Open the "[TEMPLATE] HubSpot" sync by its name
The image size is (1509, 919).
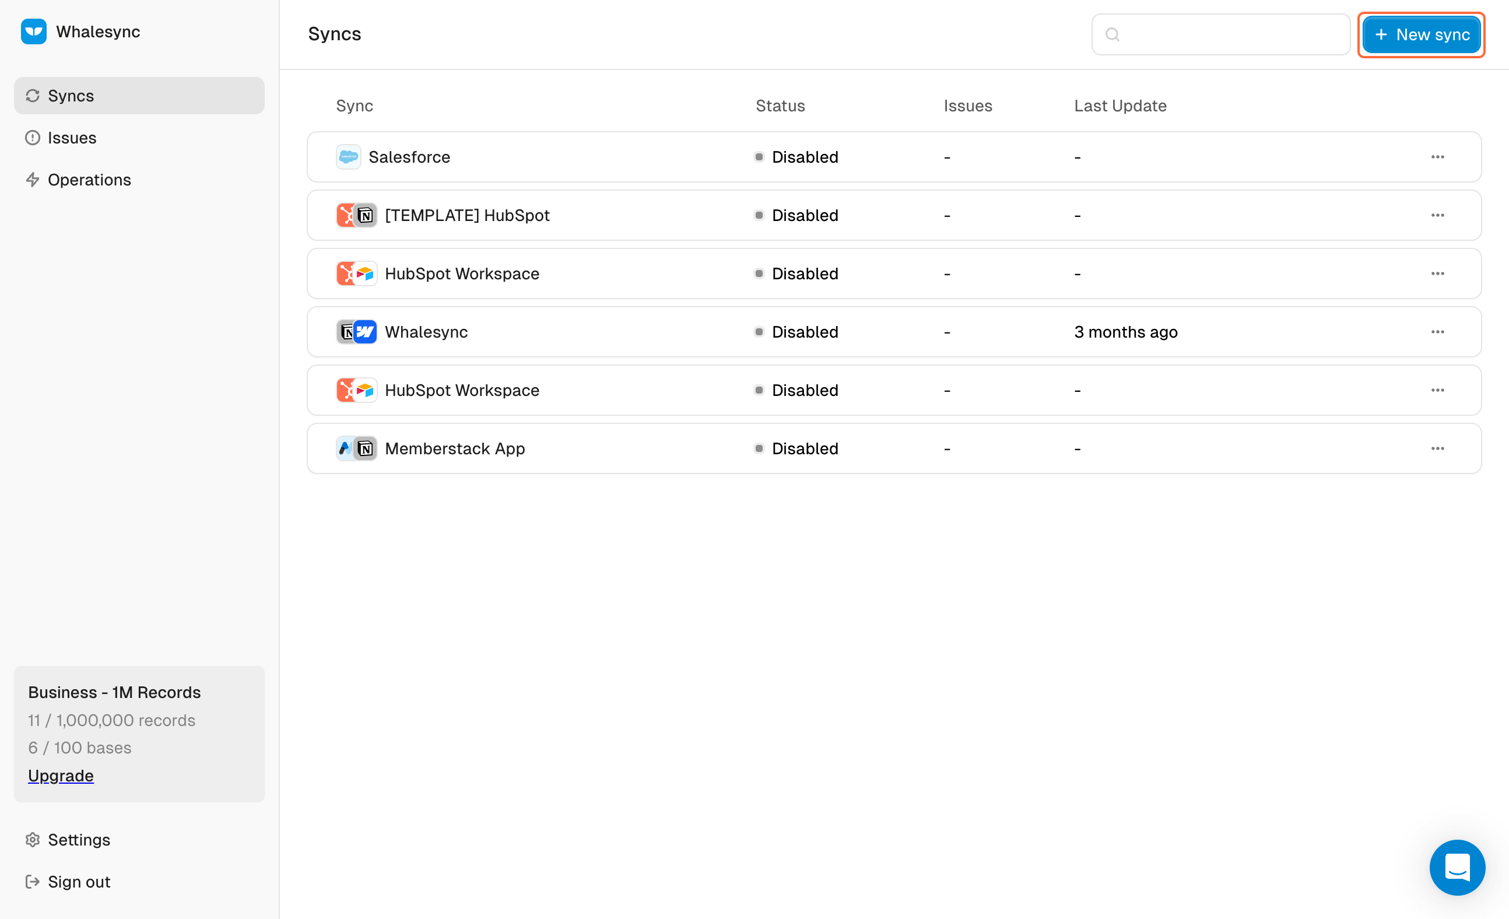tap(467, 215)
